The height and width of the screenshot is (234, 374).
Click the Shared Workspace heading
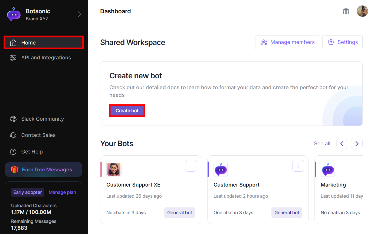133,43
